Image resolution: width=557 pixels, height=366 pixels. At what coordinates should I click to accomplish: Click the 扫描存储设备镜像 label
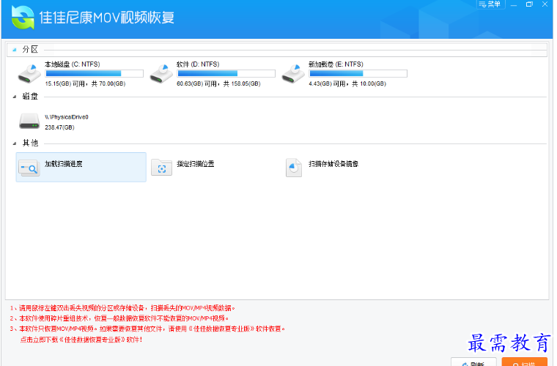click(x=333, y=164)
